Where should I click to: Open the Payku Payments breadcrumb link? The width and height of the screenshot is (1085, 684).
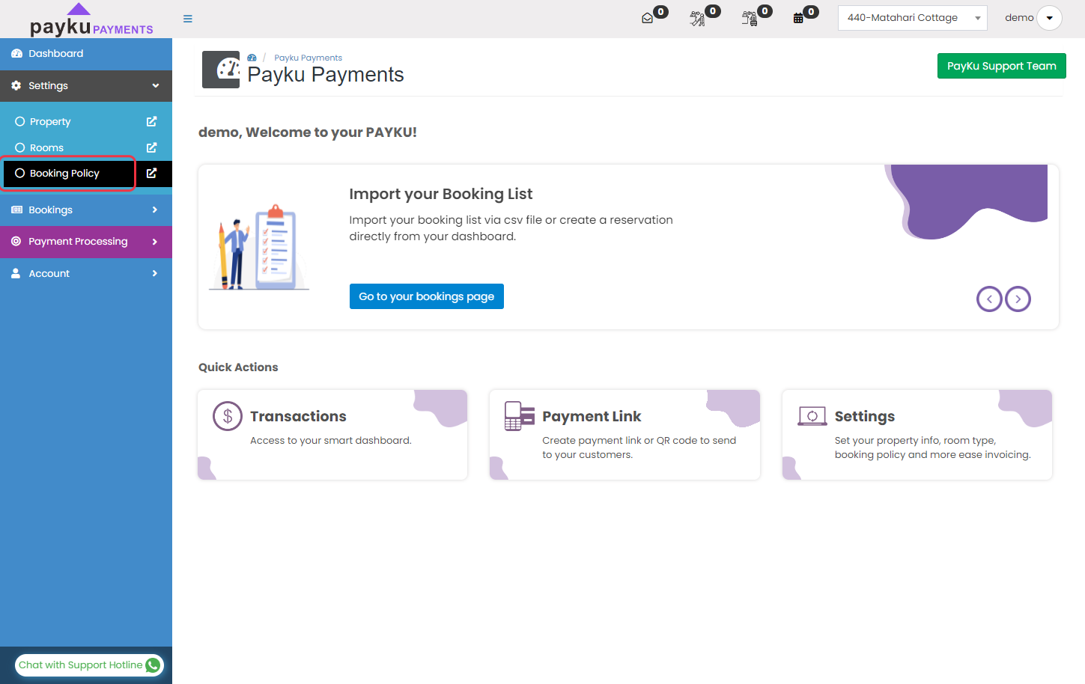308,58
